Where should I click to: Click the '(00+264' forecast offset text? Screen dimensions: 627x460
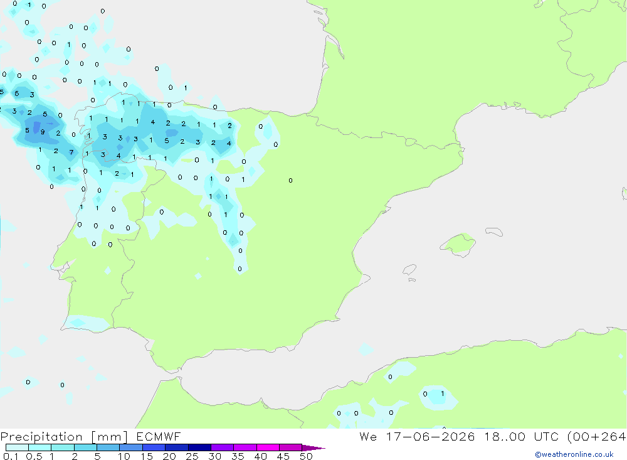coord(597,436)
